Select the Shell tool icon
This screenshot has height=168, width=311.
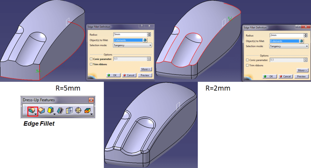[x=60, y=111]
